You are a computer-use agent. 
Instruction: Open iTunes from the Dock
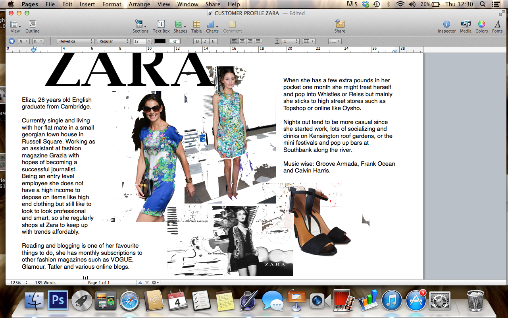(x=392, y=300)
